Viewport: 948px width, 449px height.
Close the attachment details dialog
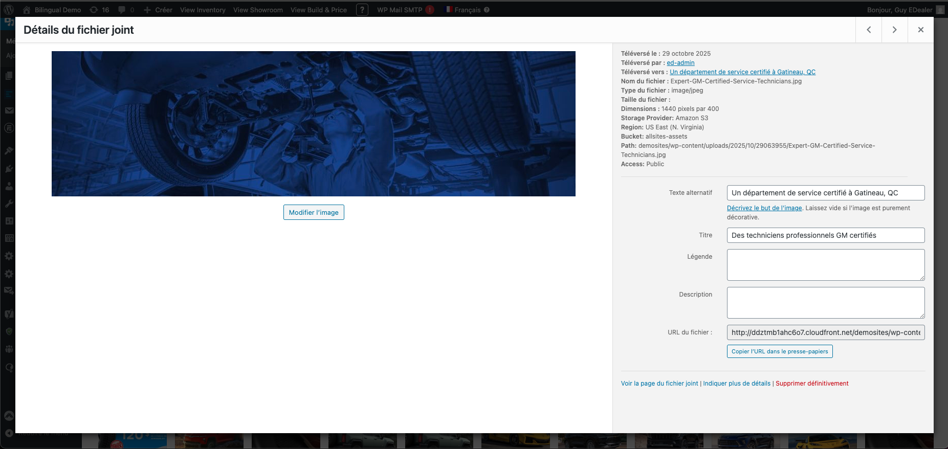click(x=920, y=30)
